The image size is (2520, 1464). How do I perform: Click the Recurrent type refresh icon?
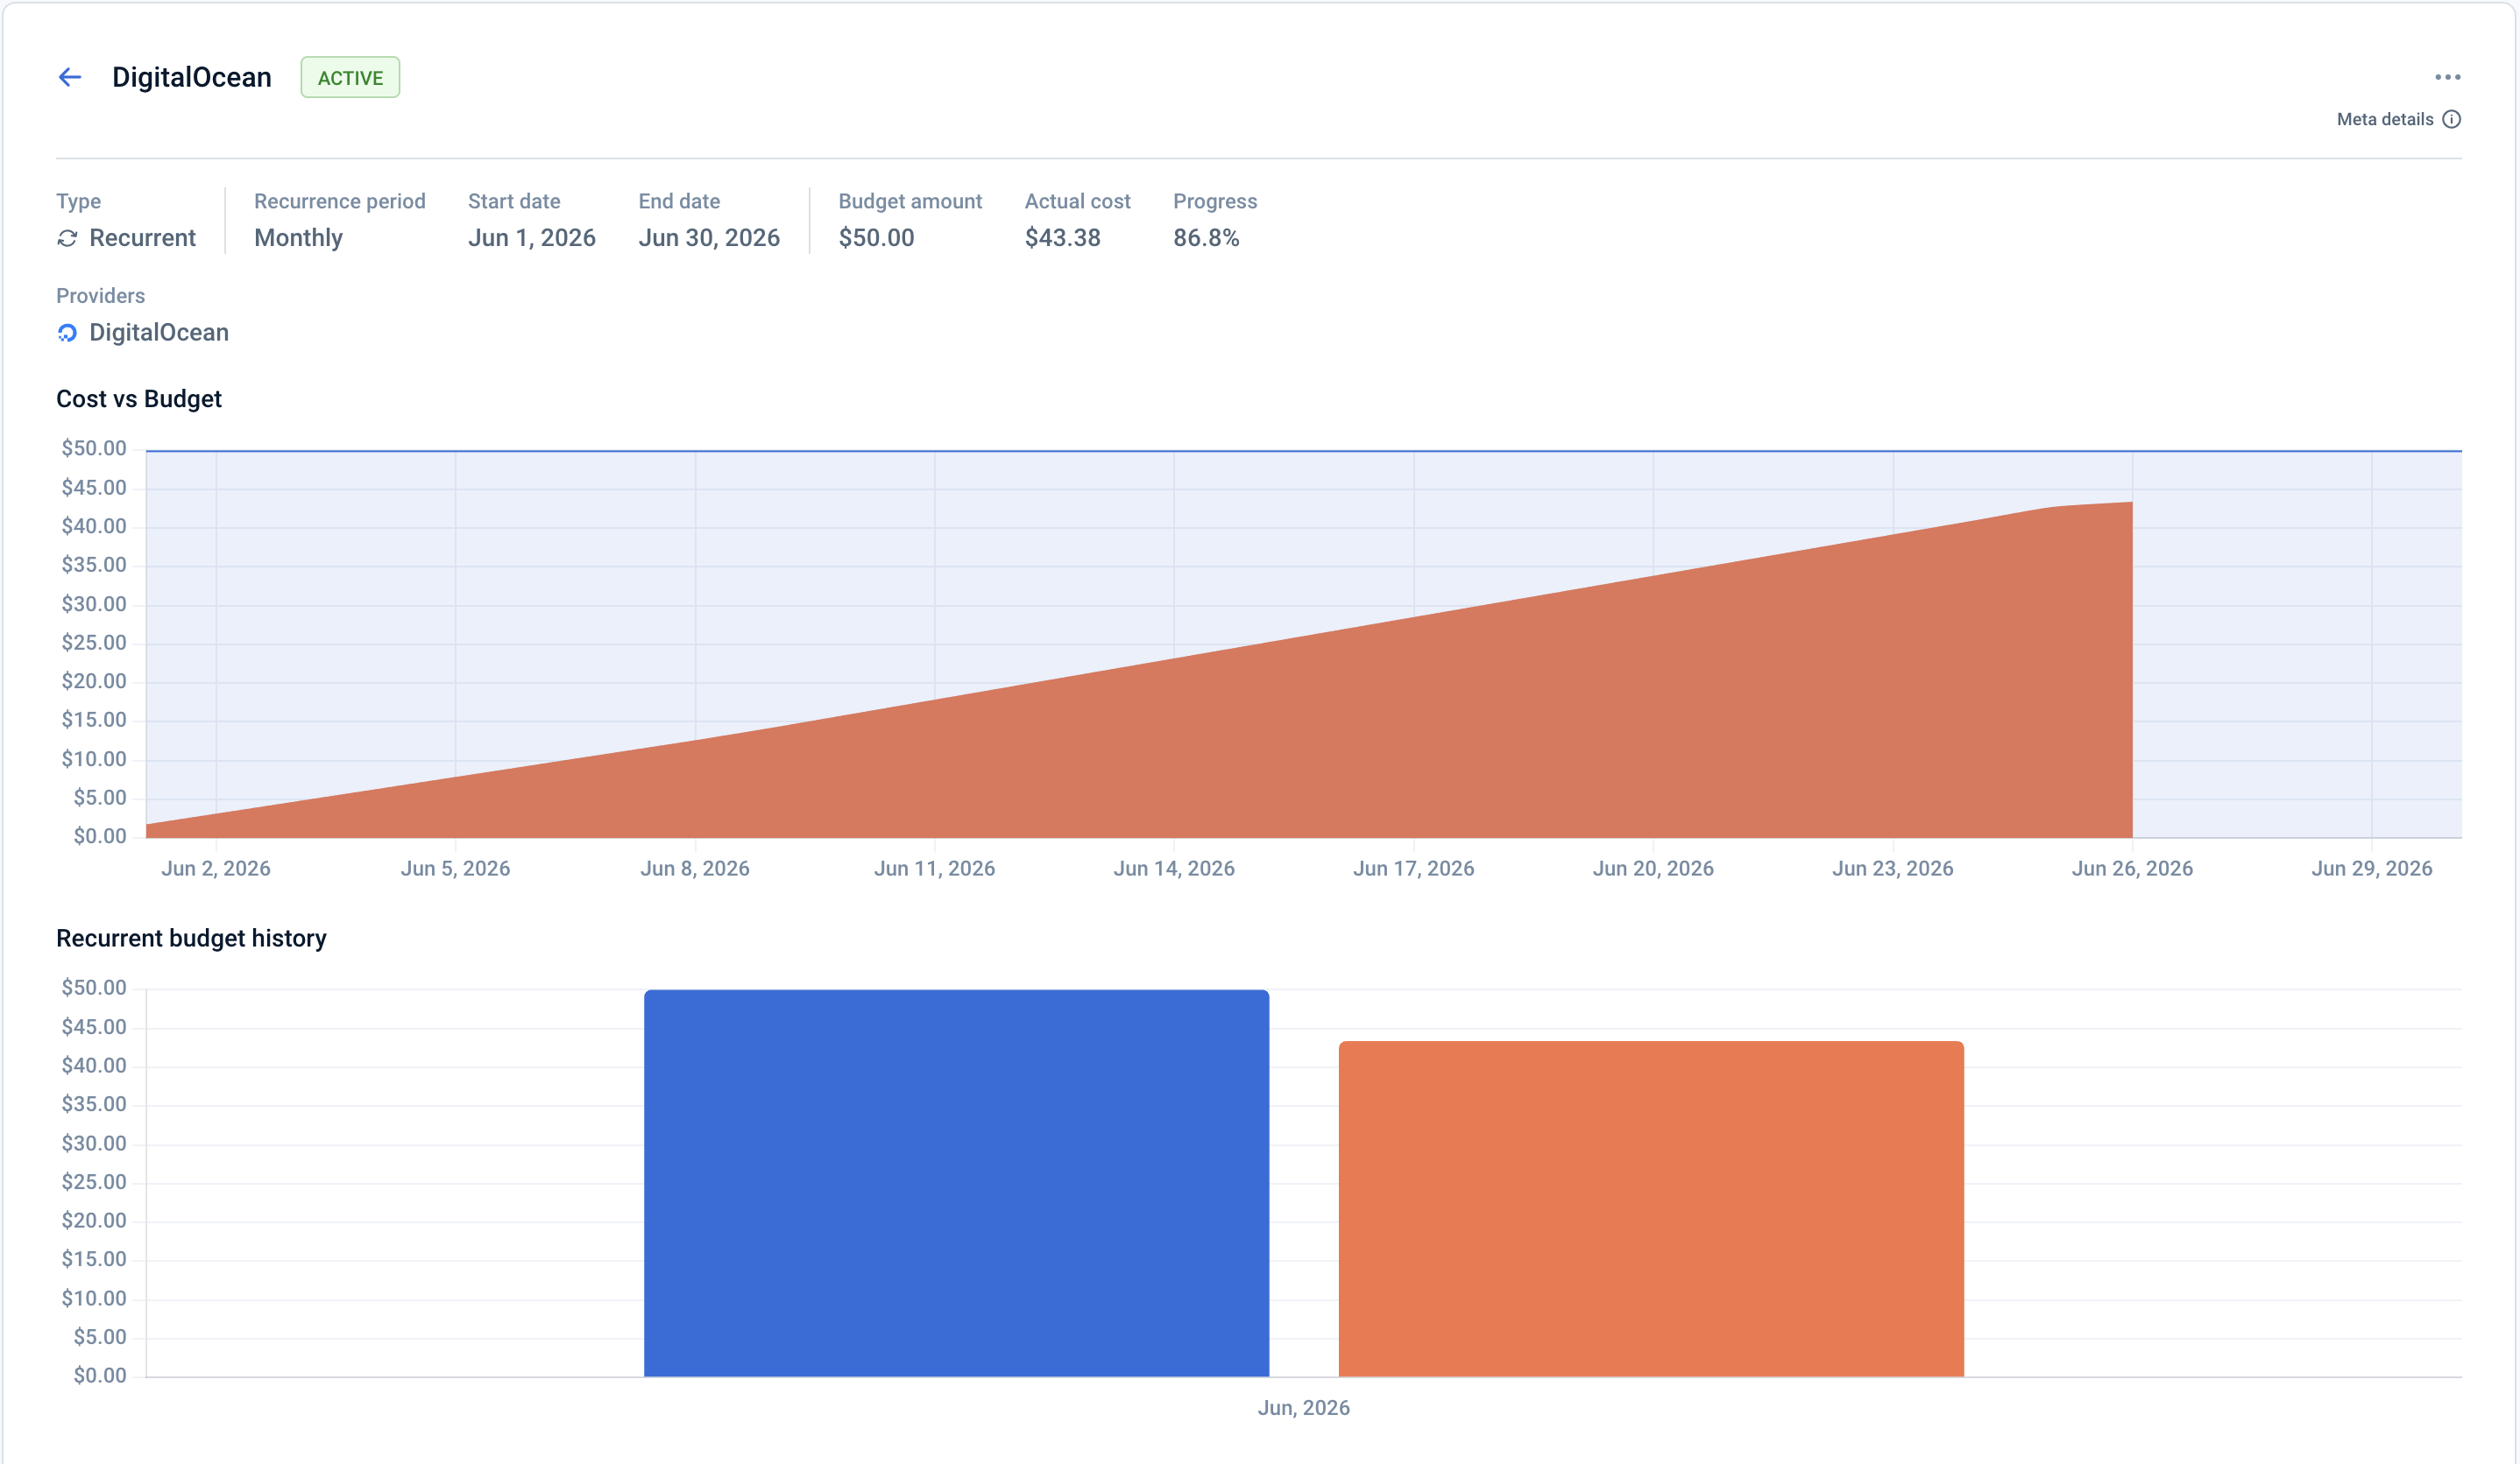tap(67, 238)
